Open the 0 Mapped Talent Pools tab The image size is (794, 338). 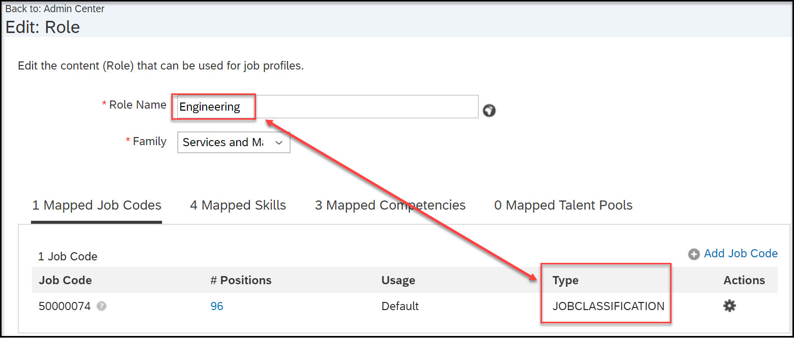(563, 205)
